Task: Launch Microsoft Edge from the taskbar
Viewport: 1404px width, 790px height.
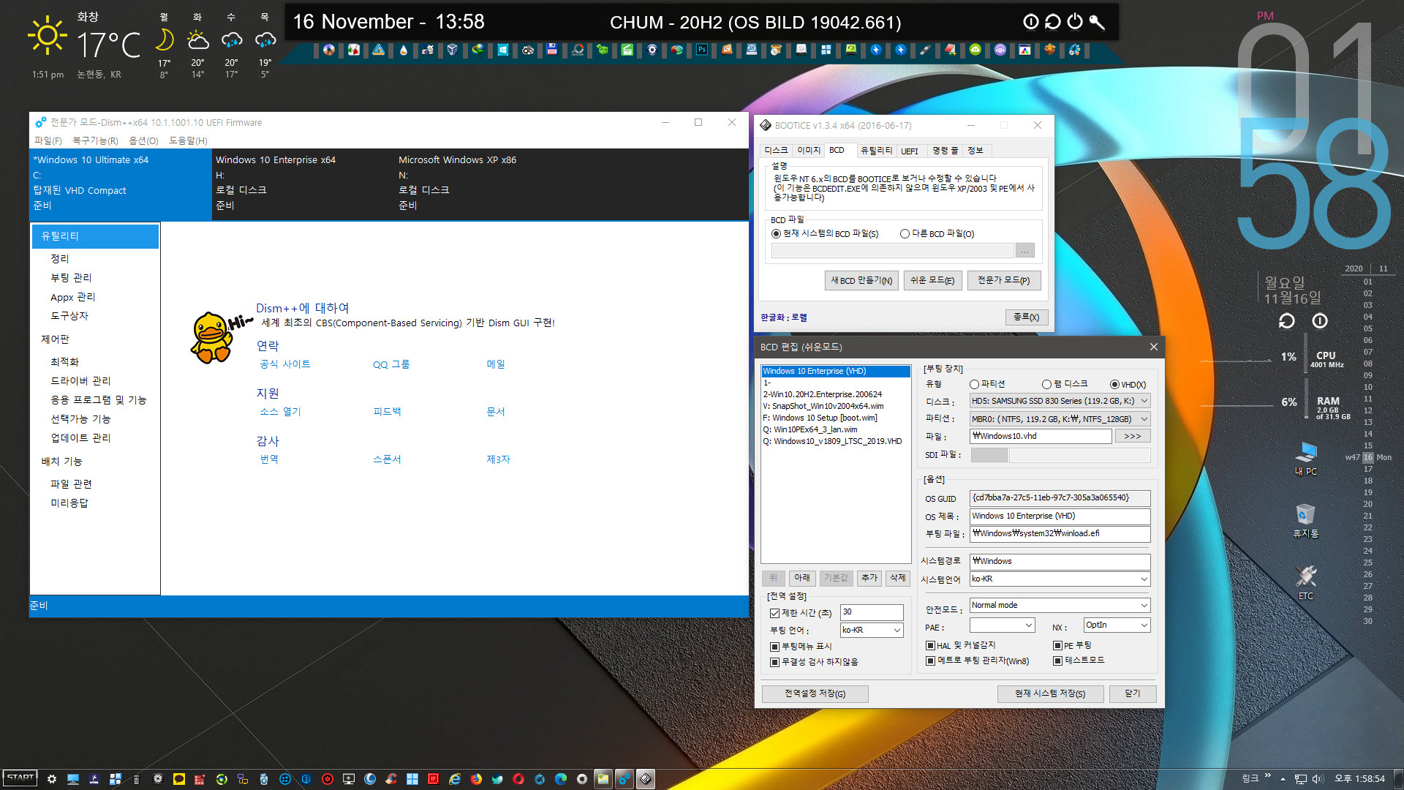Action: [561, 779]
